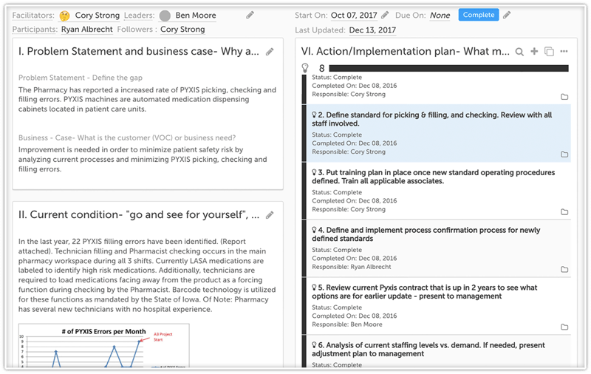Open task 6 Analysis of current staffing levels
The height and width of the screenshot is (374, 591).
428,349
